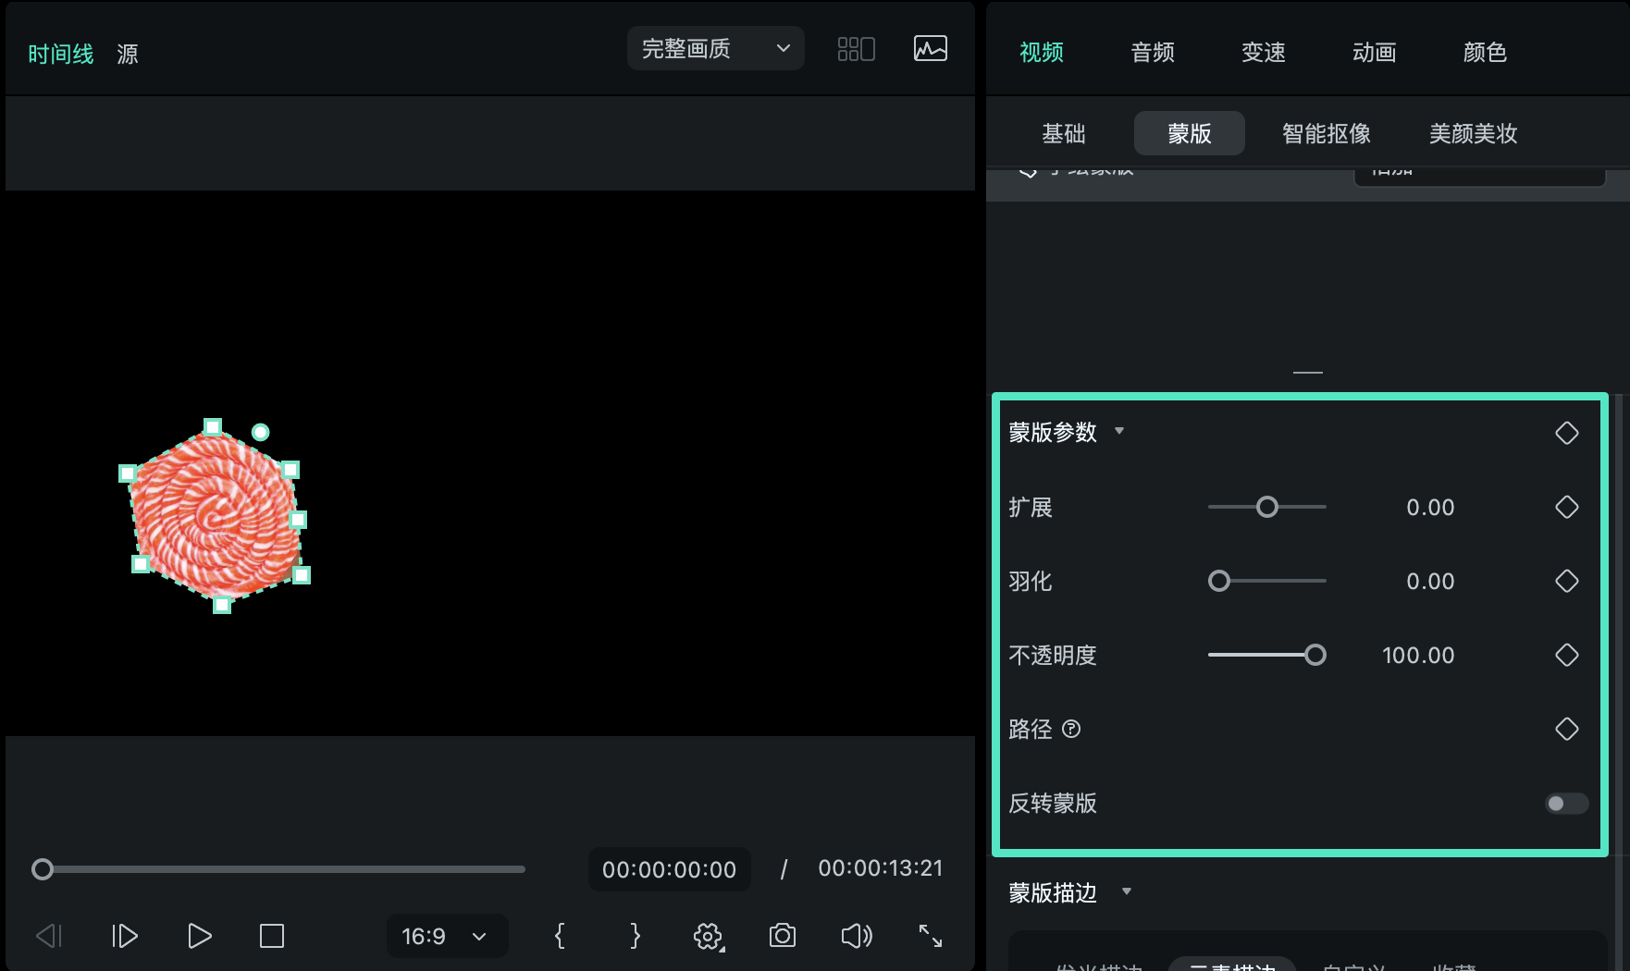Mark in point with left brace icon
This screenshot has width=1630, height=971.
tap(560, 936)
